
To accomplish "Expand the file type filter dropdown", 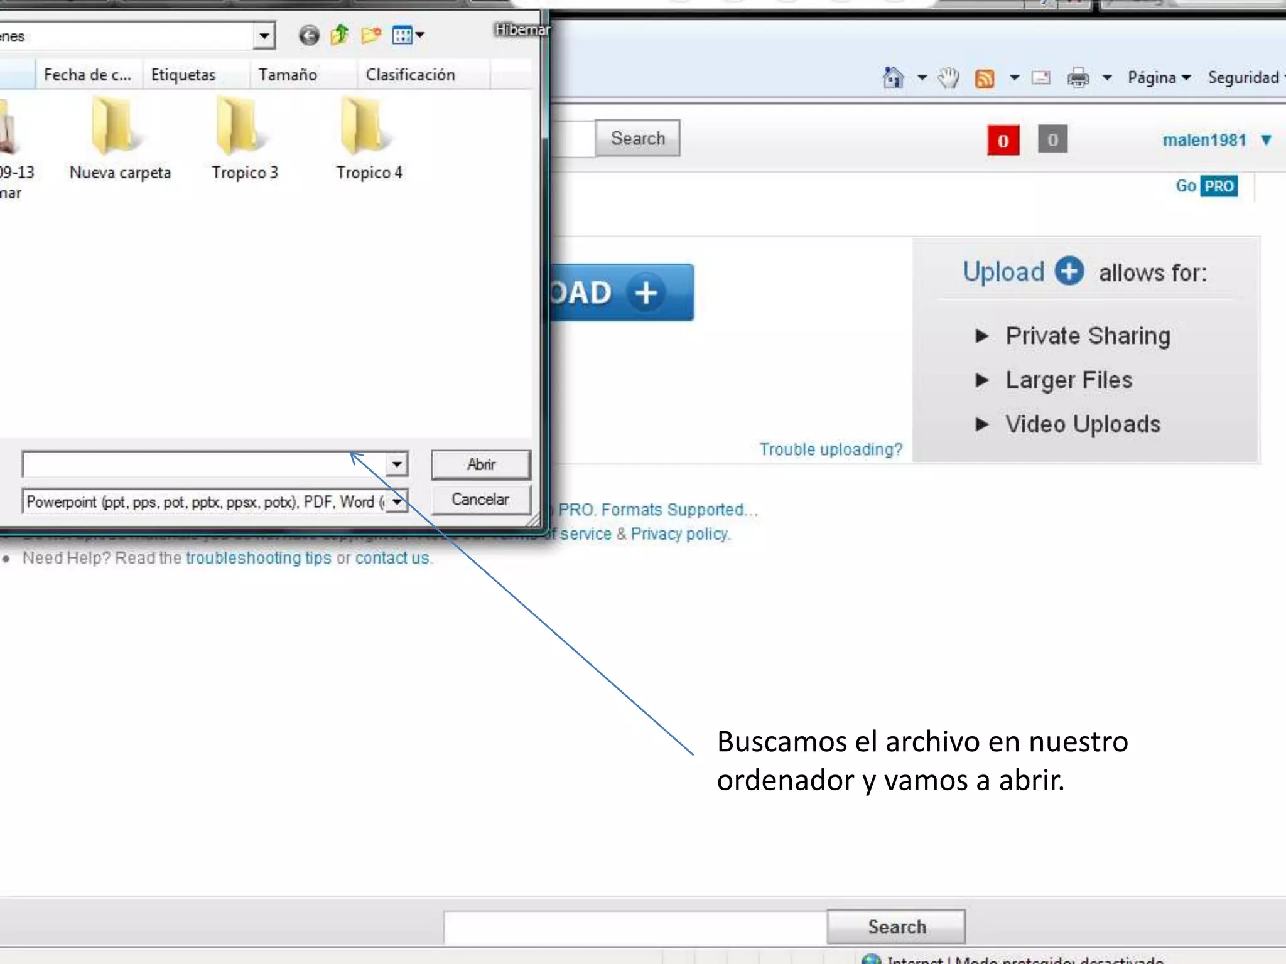I will coord(397,501).
